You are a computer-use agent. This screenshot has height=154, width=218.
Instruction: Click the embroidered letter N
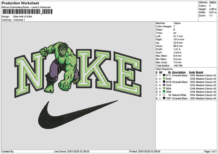[30, 74]
